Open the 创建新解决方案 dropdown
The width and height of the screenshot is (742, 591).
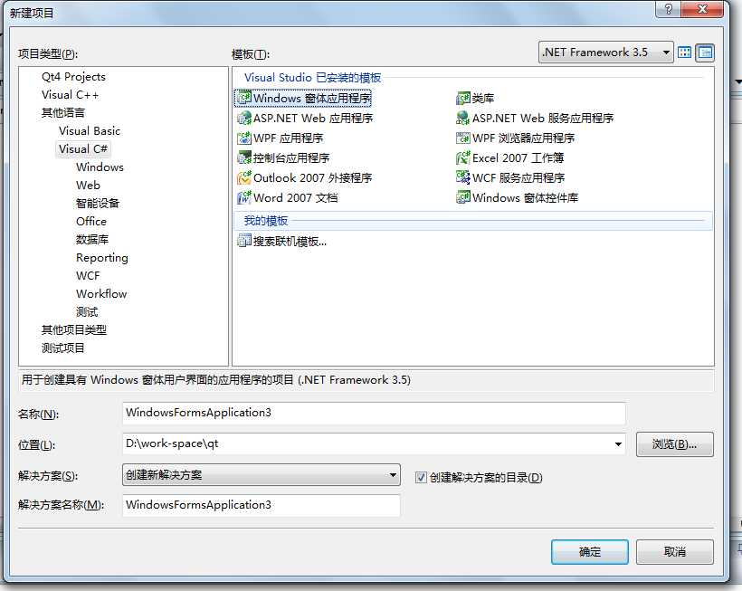[x=262, y=474]
